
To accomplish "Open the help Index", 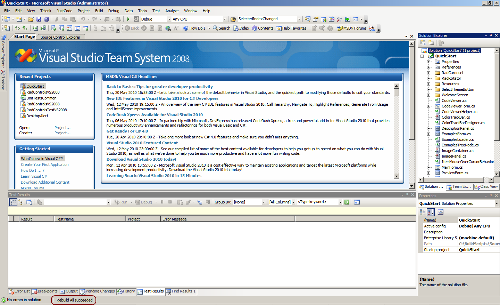I will [241, 28].
